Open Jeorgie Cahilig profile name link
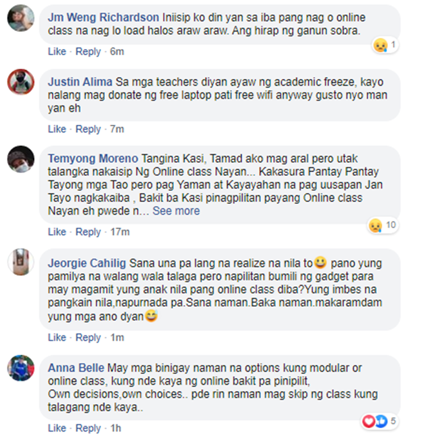 (x=87, y=263)
